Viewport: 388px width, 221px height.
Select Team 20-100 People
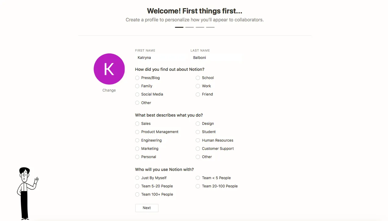(198, 186)
